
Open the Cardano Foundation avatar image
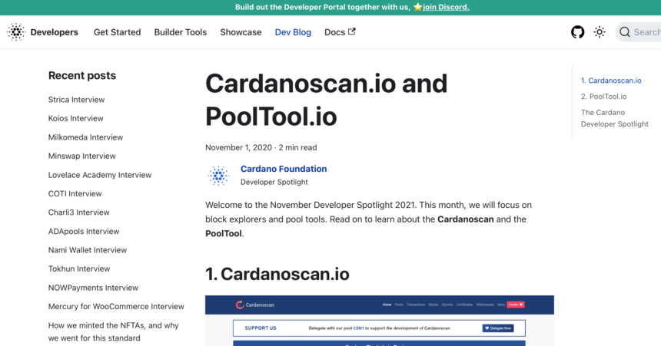pos(218,176)
